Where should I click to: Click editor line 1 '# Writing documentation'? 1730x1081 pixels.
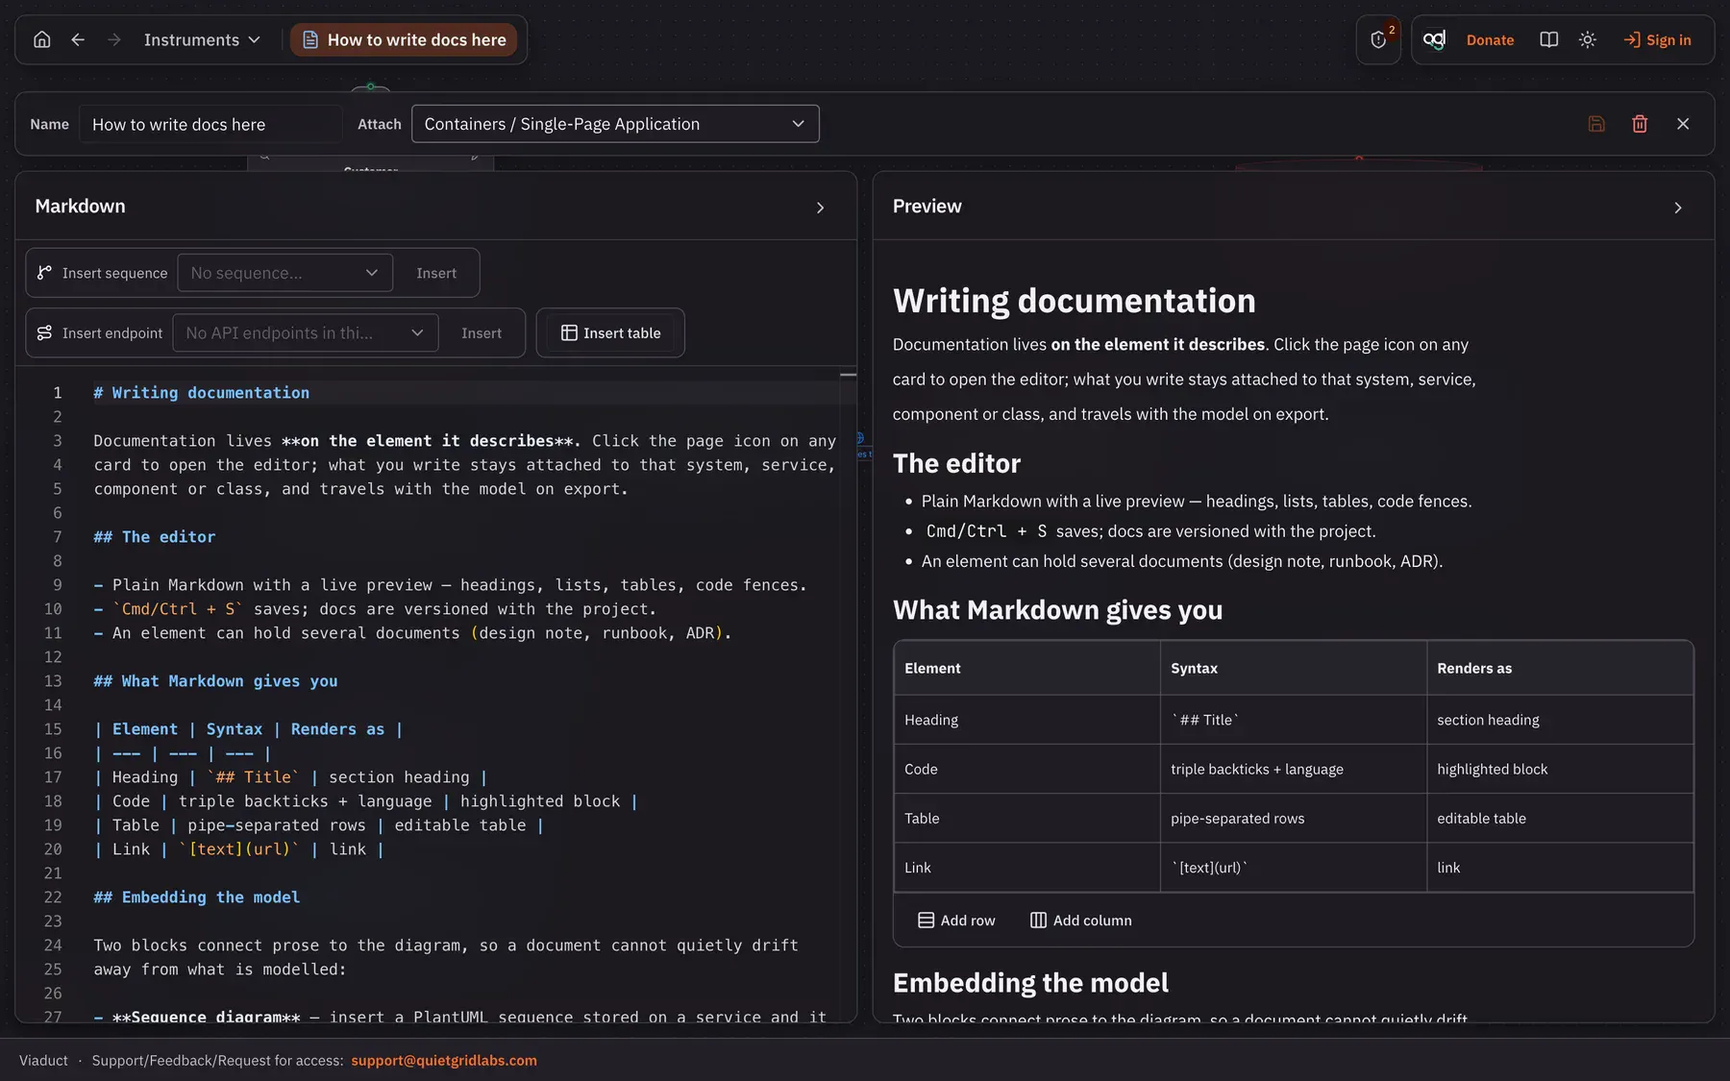coord(201,393)
